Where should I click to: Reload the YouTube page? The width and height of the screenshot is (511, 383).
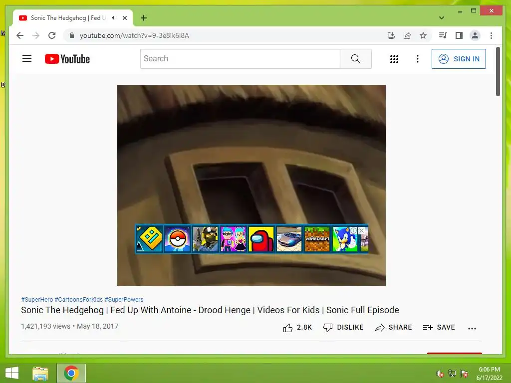pyautogui.click(x=52, y=35)
